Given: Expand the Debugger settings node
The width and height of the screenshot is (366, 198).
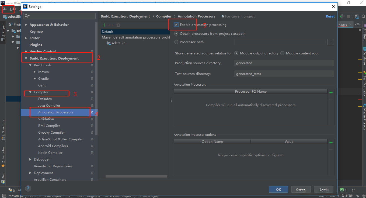Looking at the screenshot, I should (x=30, y=159).
